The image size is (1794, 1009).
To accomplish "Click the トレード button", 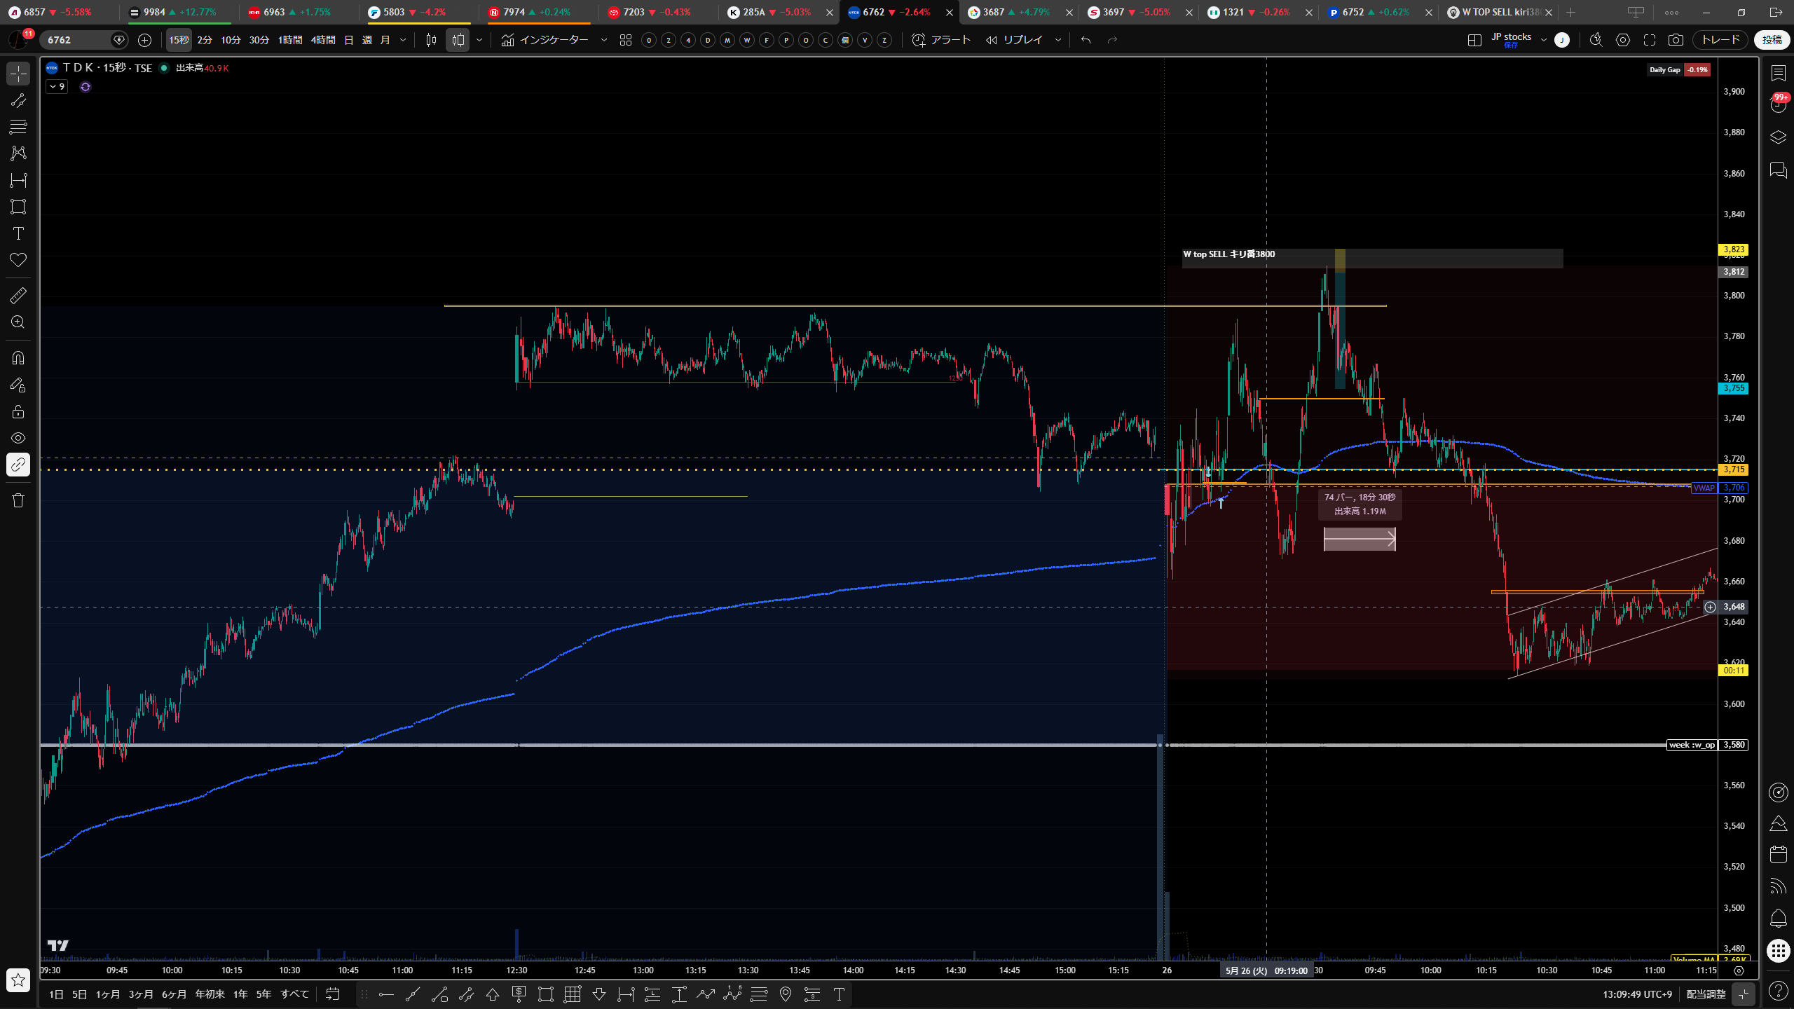I will pyautogui.click(x=1720, y=40).
